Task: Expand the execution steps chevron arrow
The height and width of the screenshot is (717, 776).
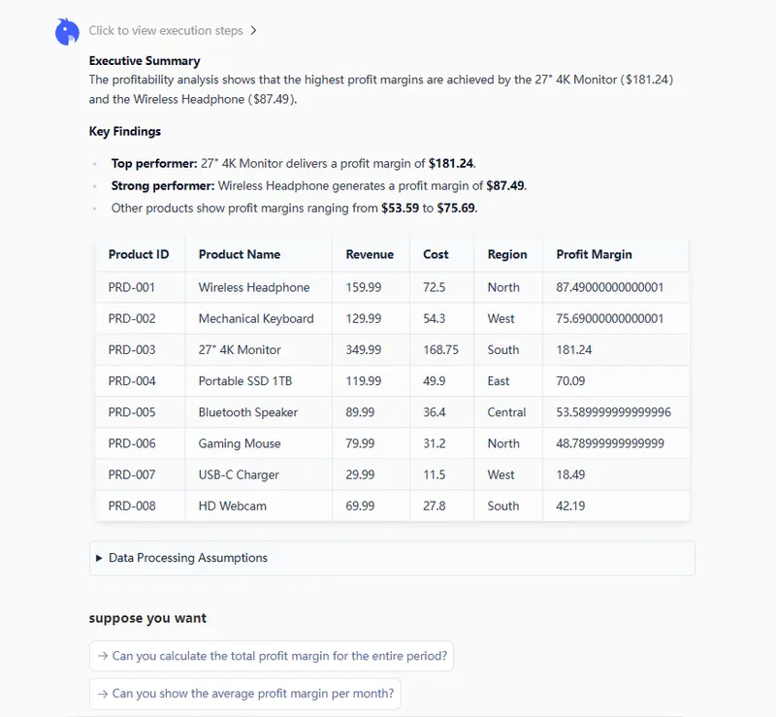Action: pos(254,31)
